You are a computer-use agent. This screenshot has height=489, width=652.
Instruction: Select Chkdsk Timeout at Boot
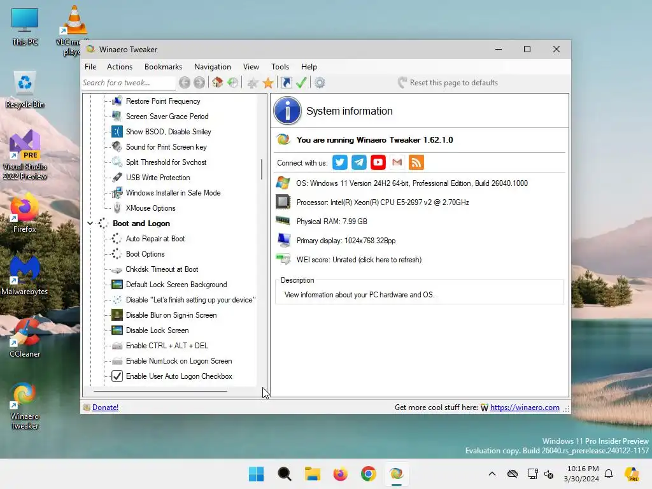(162, 269)
